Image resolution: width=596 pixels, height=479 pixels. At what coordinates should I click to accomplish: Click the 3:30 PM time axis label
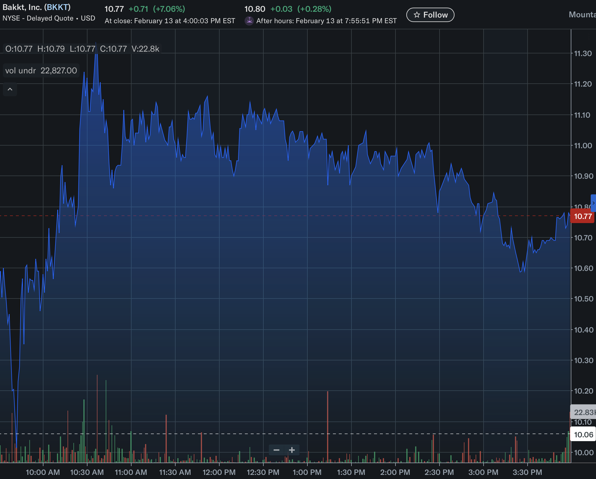[527, 472]
